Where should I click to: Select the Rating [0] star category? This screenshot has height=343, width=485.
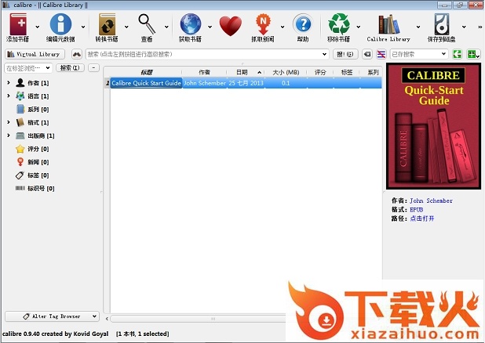pos(32,149)
